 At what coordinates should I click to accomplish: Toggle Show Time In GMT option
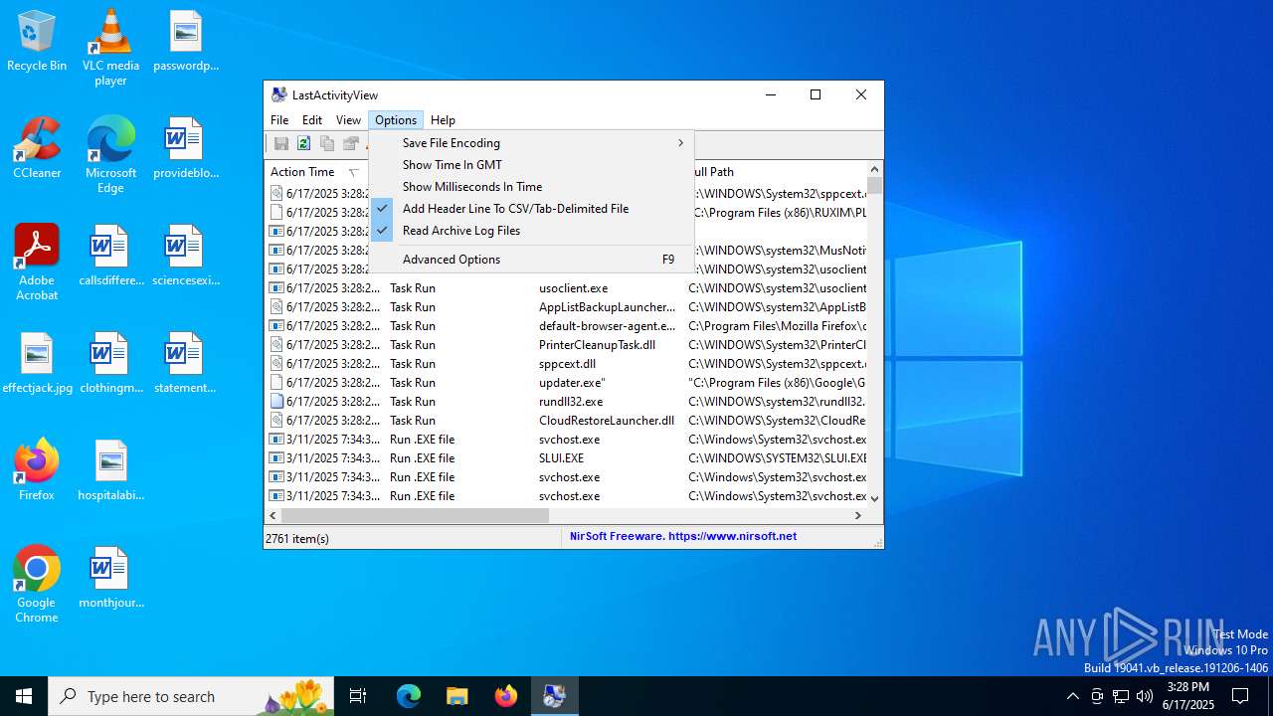[x=531, y=165]
